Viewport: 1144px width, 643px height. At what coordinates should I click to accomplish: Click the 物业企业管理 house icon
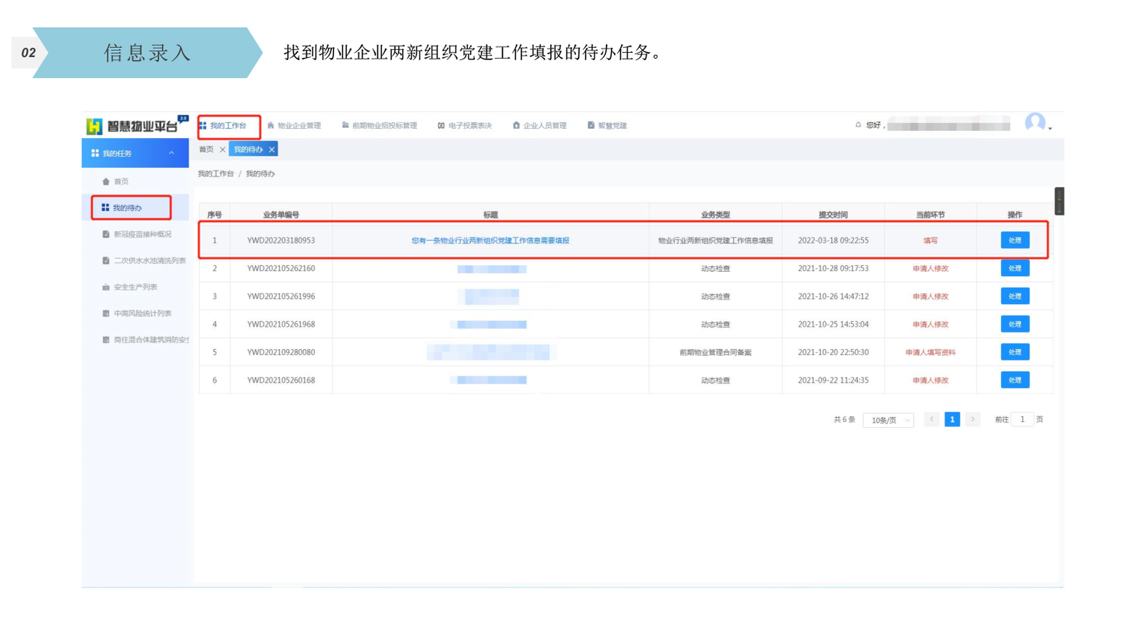click(270, 125)
